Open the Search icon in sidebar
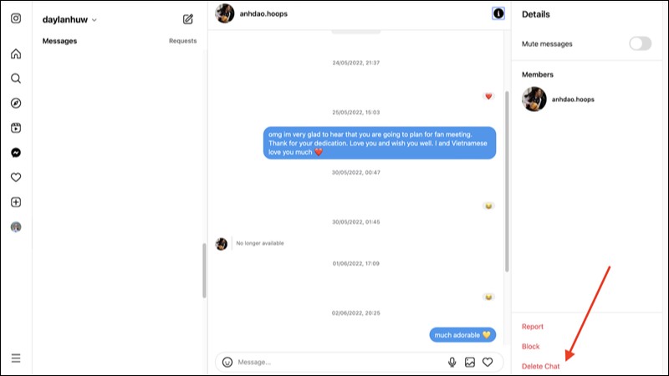The width and height of the screenshot is (669, 376). (x=16, y=79)
